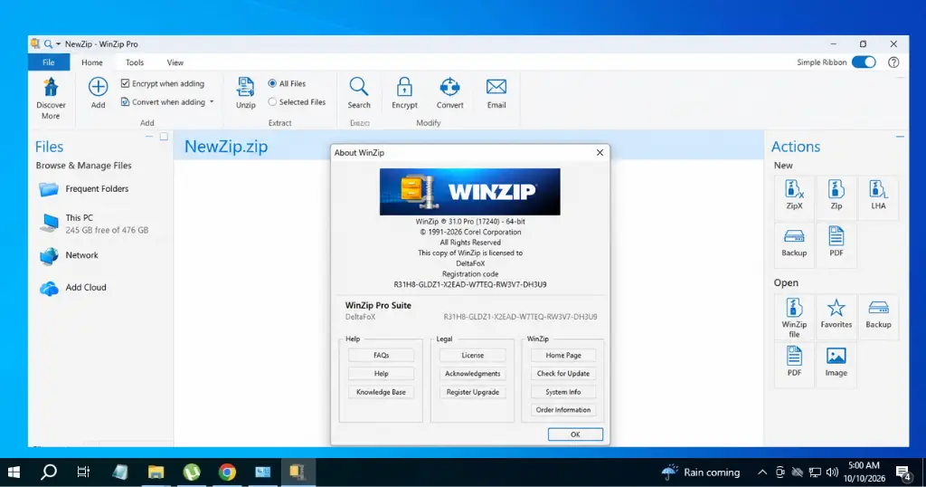Switch to the Tools ribbon tab
The image size is (926, 487).
[x=135, y=62]
